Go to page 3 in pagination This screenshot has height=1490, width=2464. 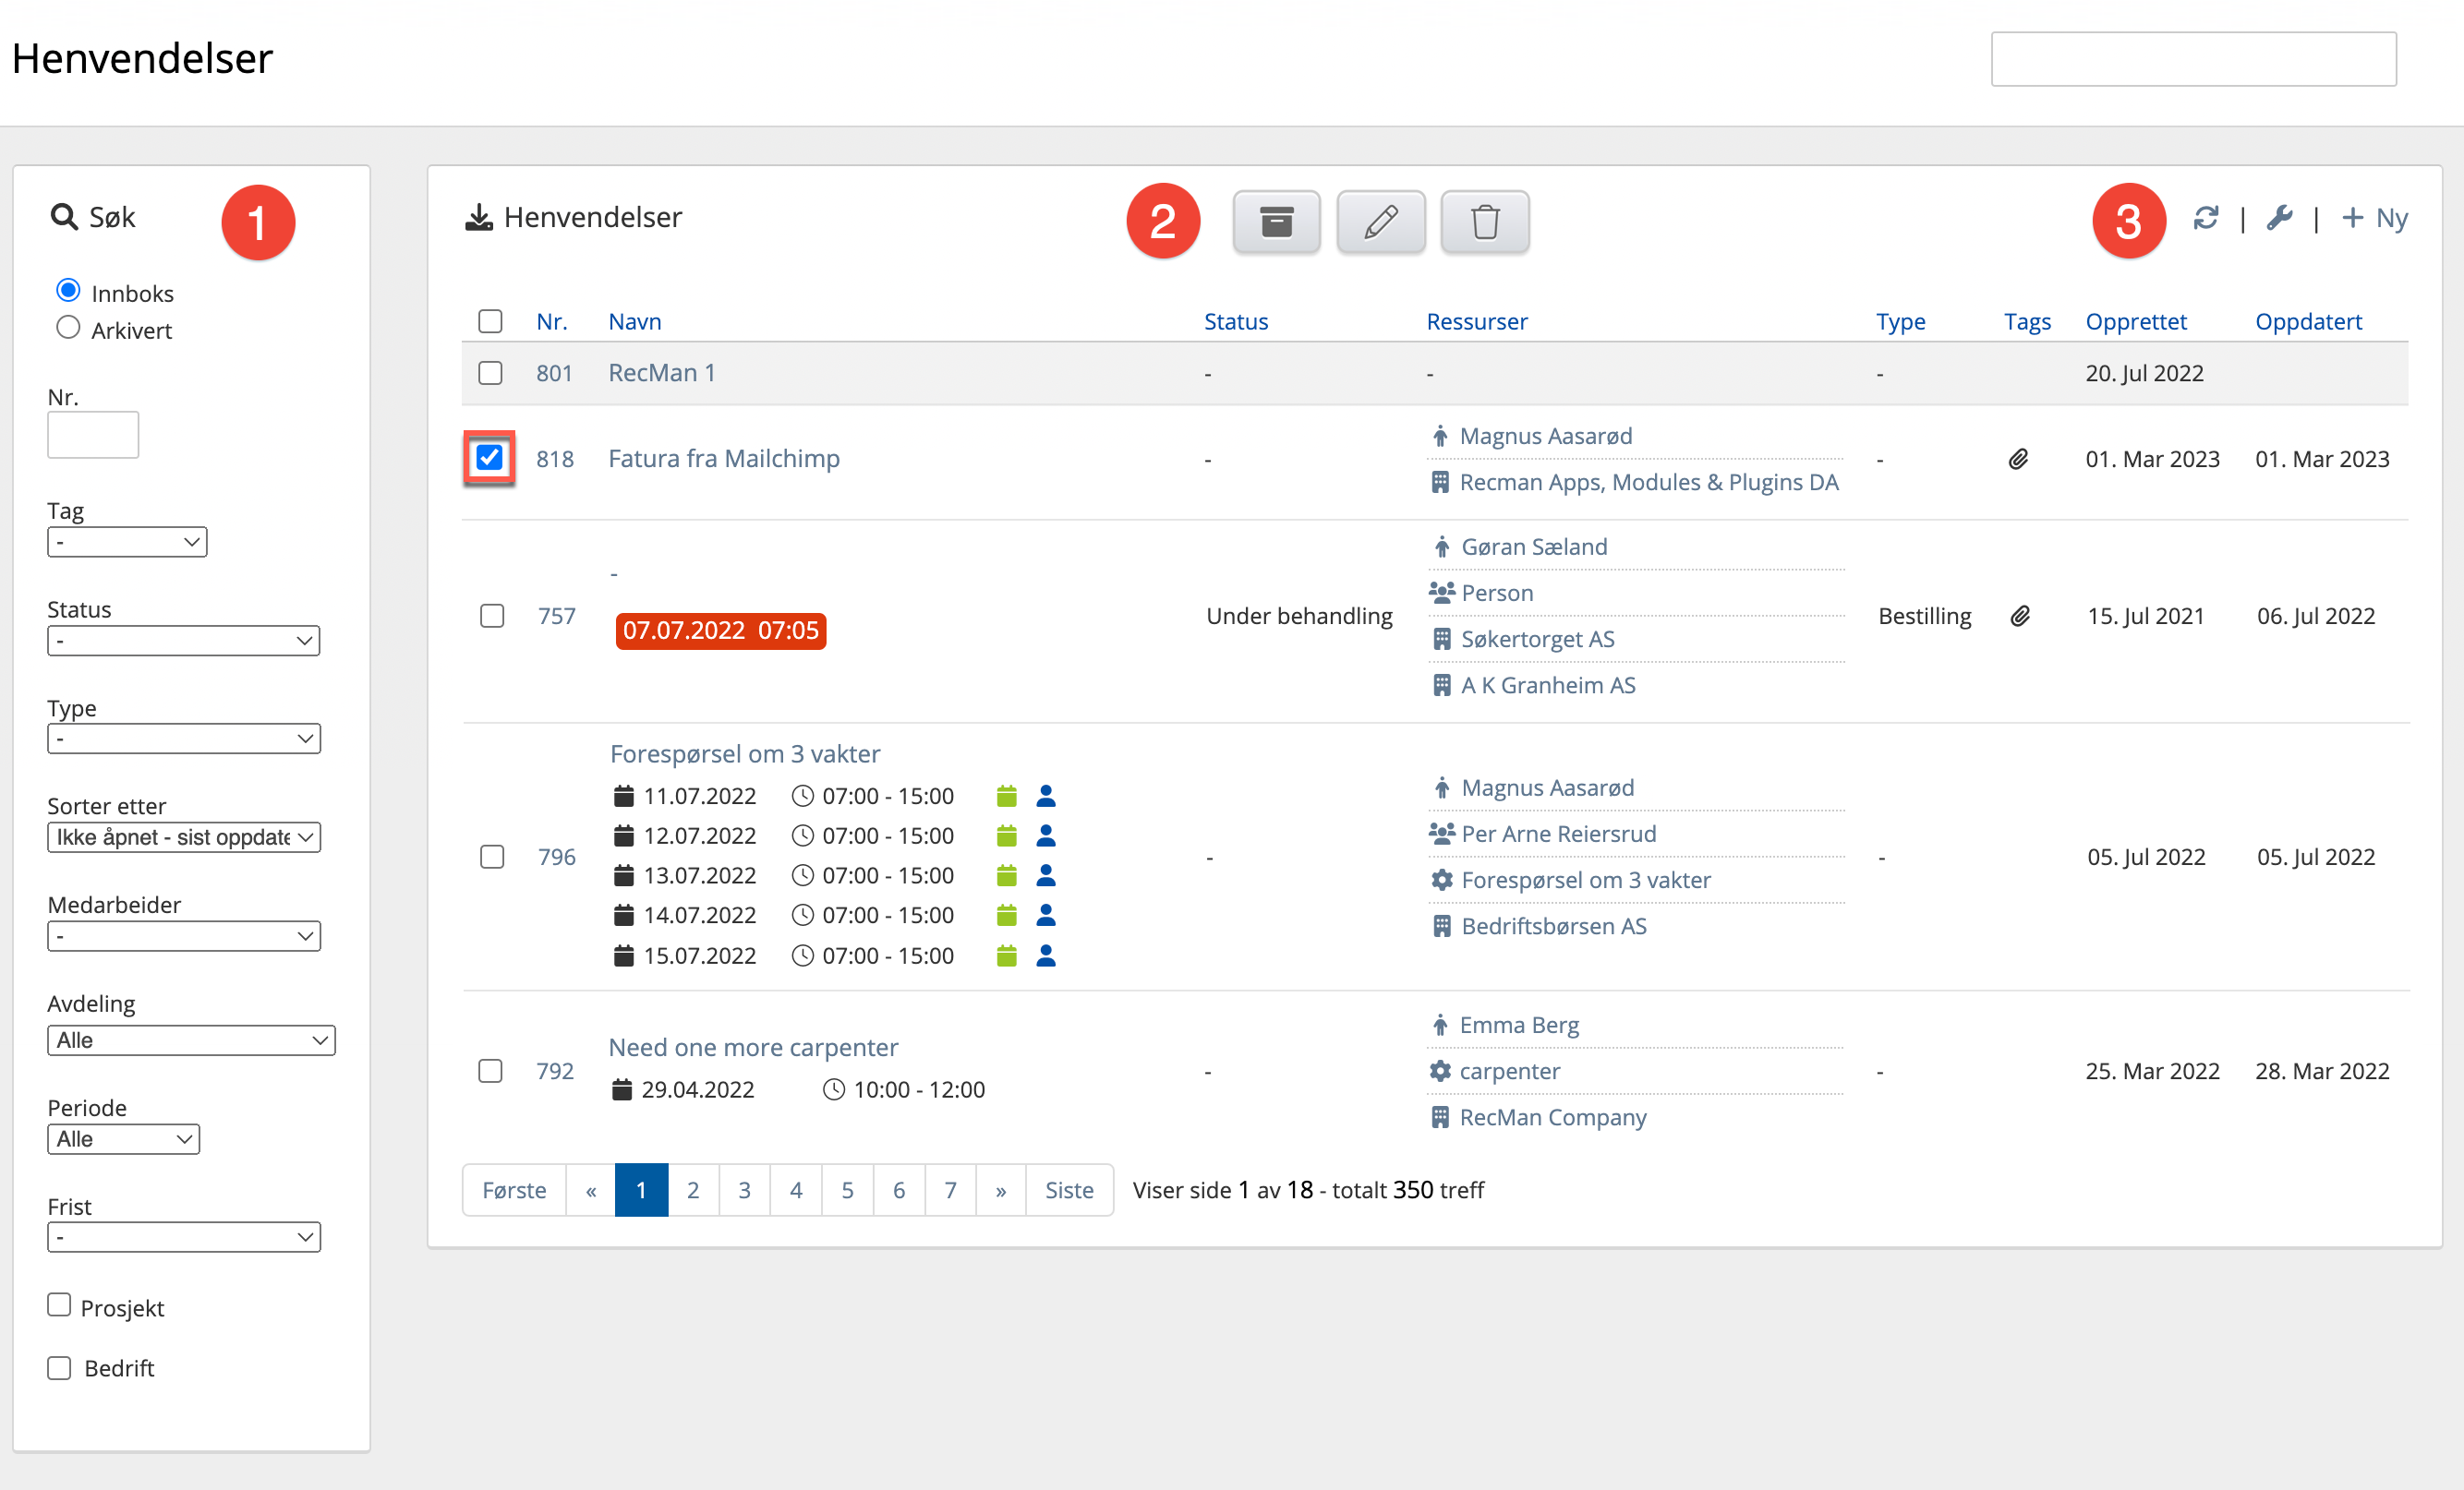(x=744, y=1189)
